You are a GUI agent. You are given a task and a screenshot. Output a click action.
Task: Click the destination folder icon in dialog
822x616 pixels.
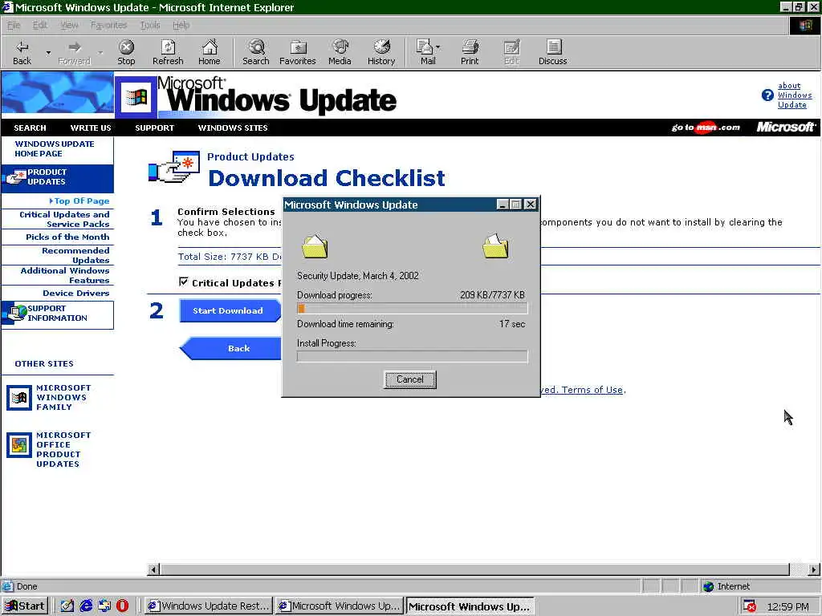pyautogui.click(x=495, y=246)
